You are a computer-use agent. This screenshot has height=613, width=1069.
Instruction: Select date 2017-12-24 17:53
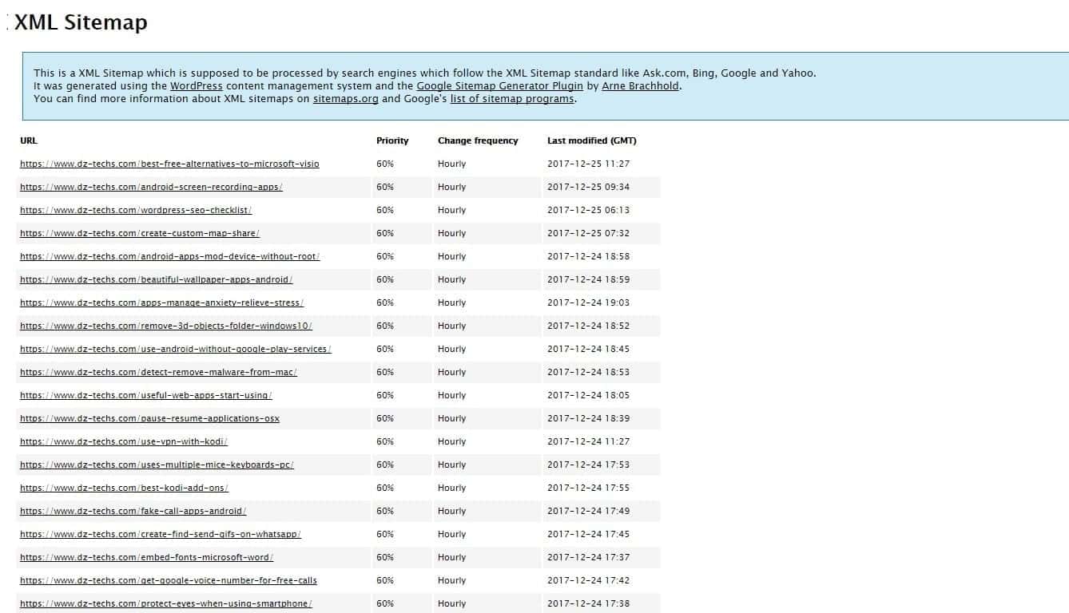click(x=588, y=465)
